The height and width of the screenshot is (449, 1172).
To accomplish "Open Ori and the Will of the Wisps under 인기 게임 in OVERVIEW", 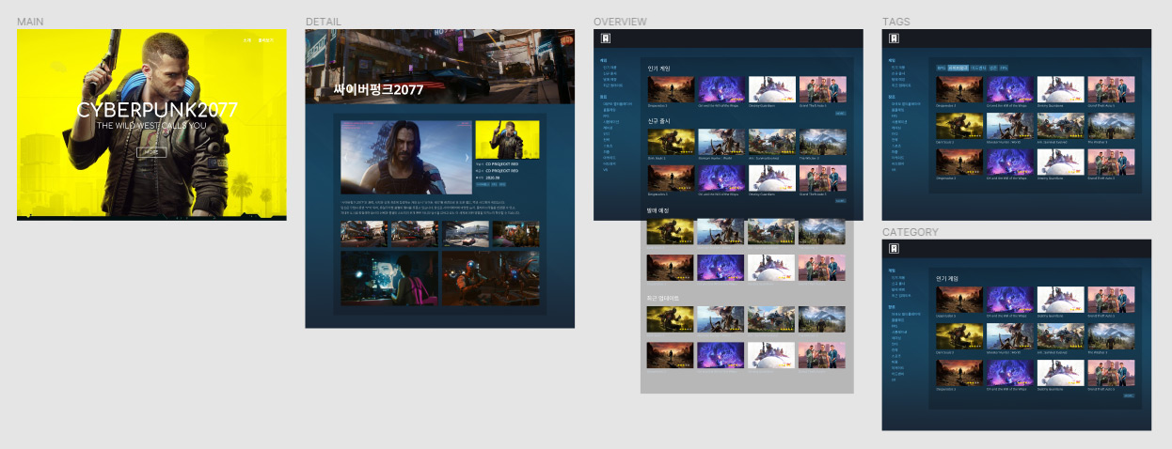I will tap(721, 91).
